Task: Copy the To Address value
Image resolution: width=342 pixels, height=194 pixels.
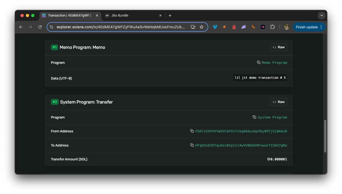Action: pyautogui.click(x=192, y=145)
